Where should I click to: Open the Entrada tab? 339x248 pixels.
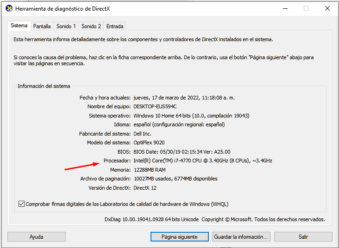click(115, 26)
